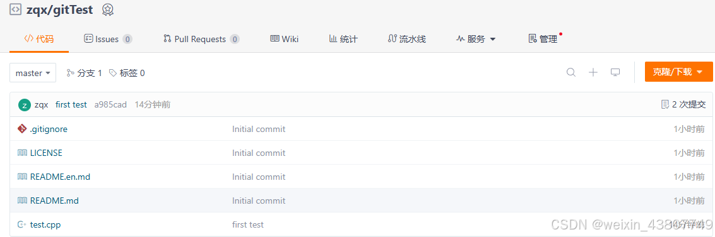The width and height of the screenshot is (715, 237).
Task: Click the file icon beside README.en.md
Action: (x=22, y=177)
